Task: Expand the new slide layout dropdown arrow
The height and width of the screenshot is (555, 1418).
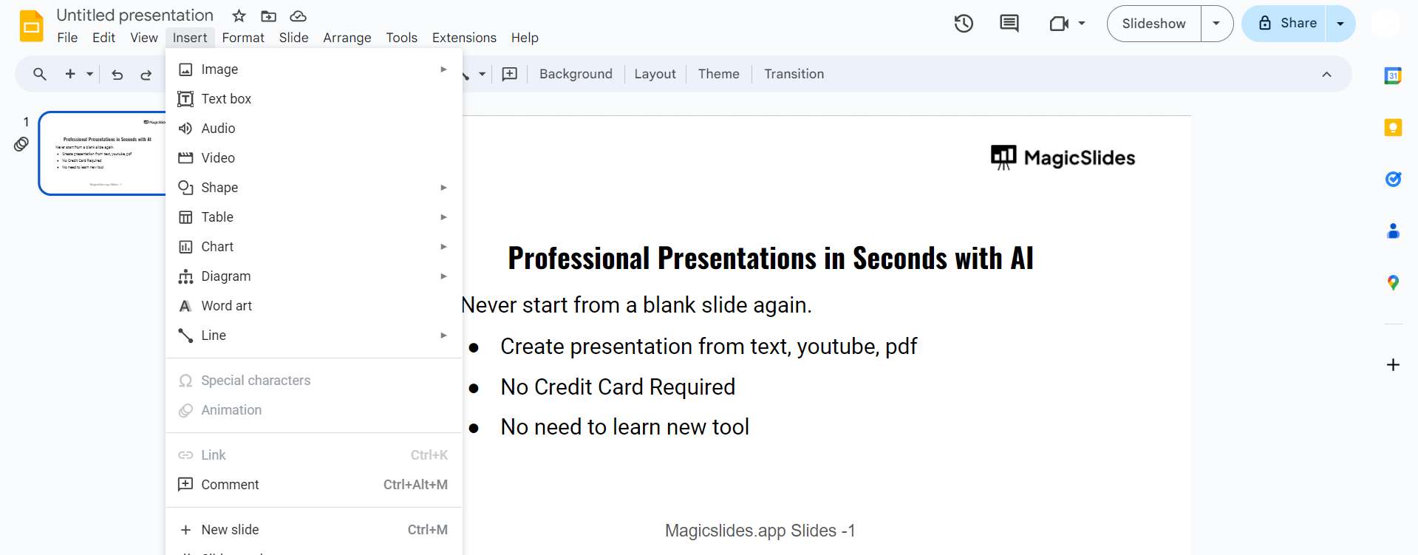Action: 89,74
